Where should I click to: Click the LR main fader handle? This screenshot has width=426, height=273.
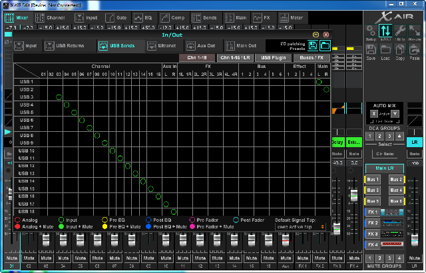click(x=415, y=240)
